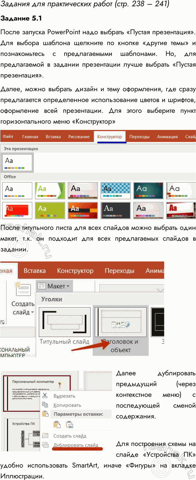Viewport: 196px width, 480px height.
Task: Open the Макет dropdown
Action: [54, 286]
